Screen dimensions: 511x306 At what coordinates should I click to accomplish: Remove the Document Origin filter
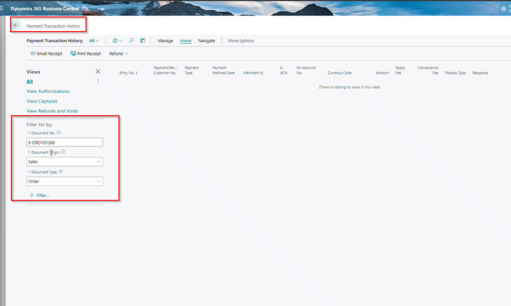coord(29,152)
